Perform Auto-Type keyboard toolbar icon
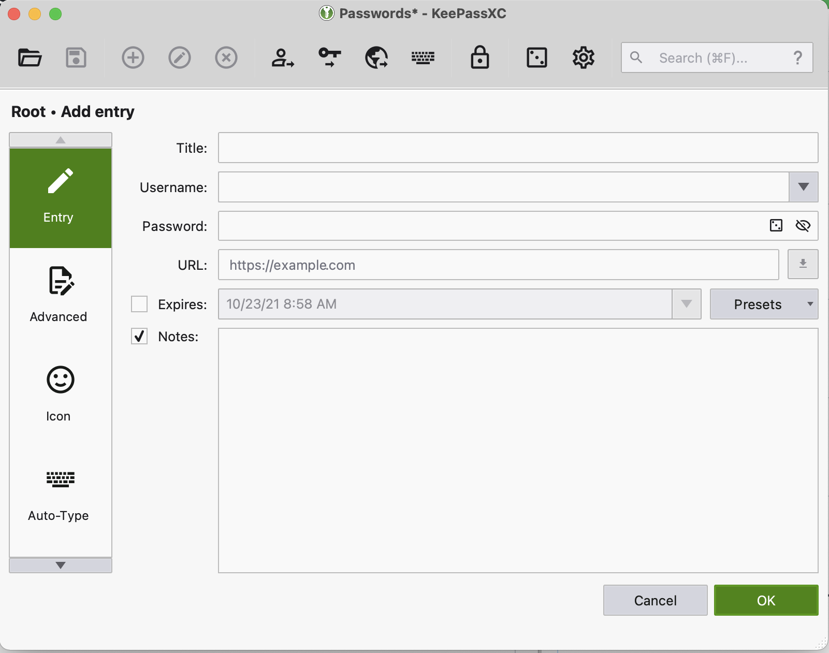 [x=423, y=57]
